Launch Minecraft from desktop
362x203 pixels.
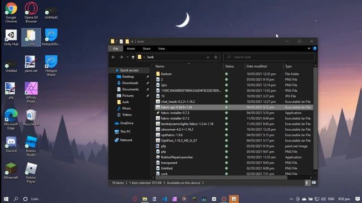11,171
